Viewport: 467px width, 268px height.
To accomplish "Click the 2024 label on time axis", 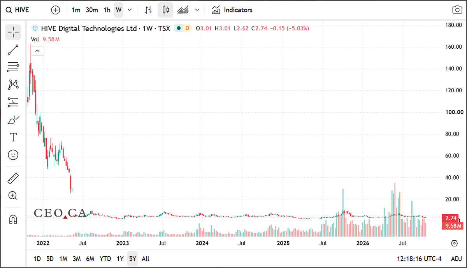I will (202, 243).
